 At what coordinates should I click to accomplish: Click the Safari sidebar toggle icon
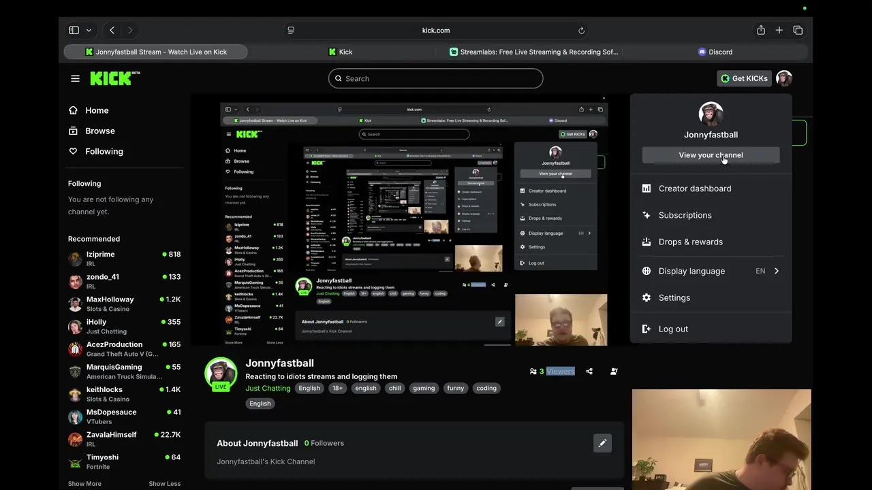tap(74, 30)
